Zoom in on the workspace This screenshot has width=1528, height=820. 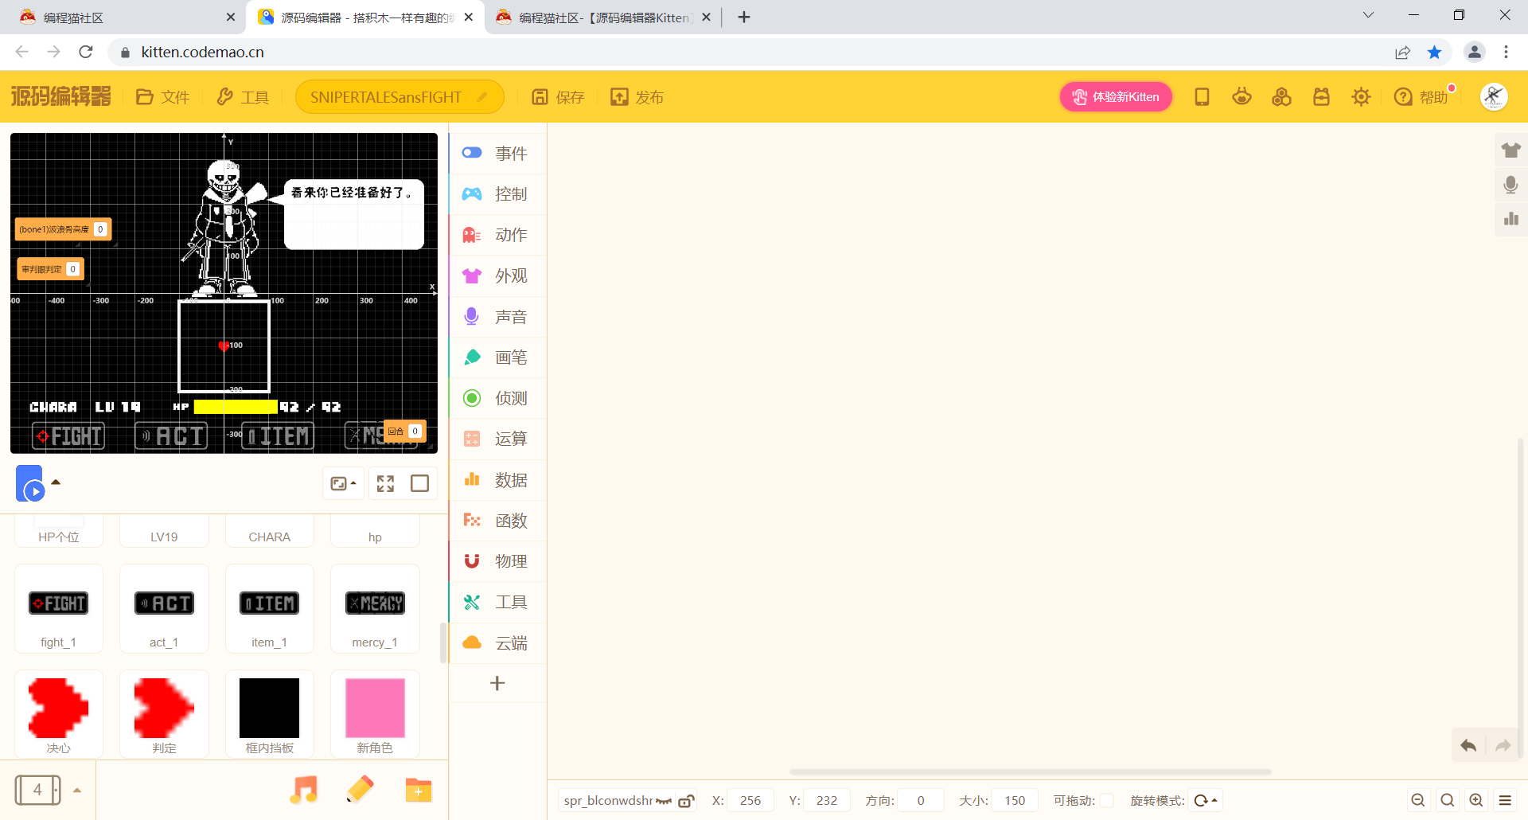point(1476,800)
